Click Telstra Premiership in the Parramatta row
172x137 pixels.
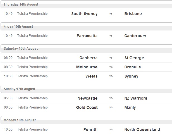tap(32, 36)
